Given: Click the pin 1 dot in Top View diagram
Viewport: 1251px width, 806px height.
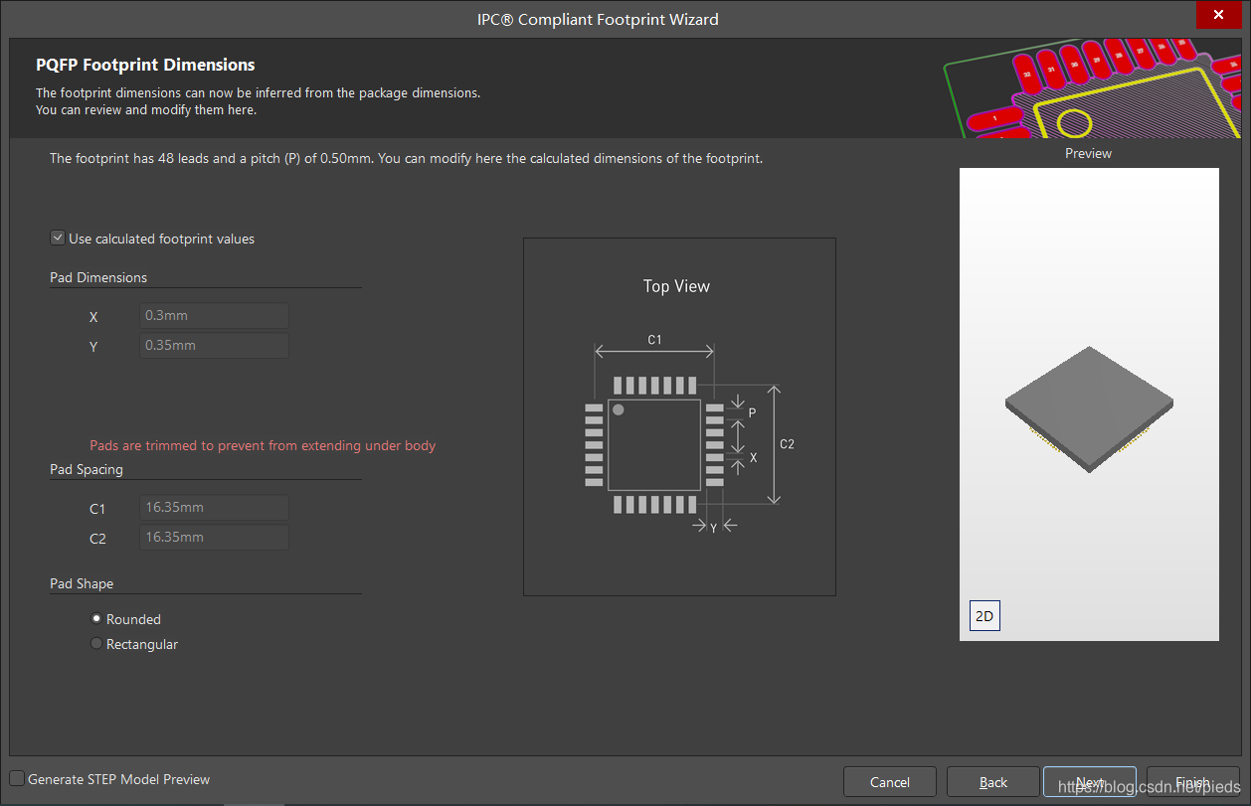Looking at the screenshot, I should tap(619, 409).
